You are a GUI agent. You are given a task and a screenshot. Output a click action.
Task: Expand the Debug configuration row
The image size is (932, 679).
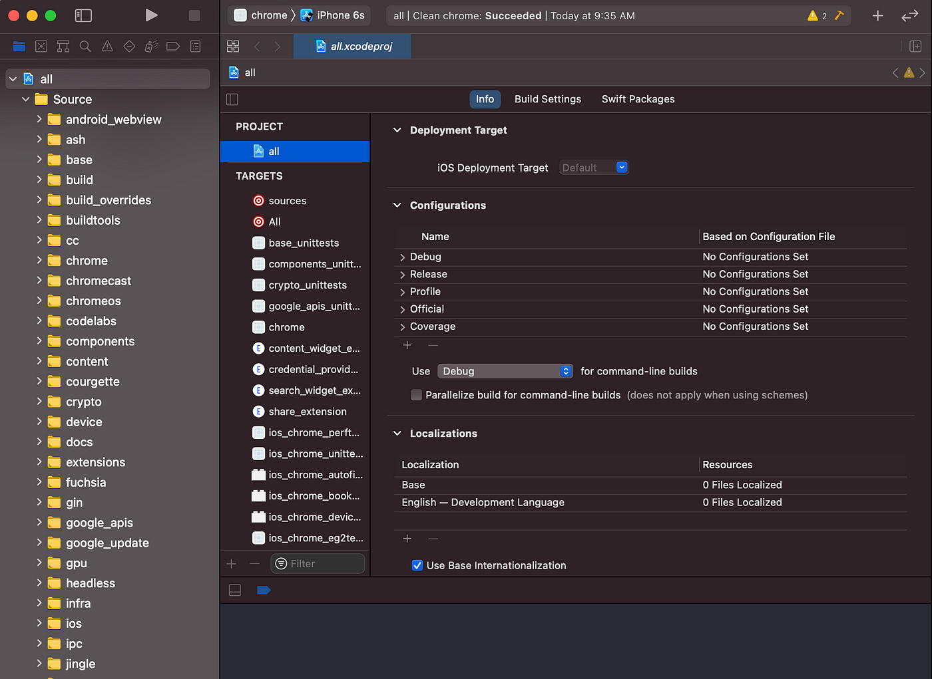(402, 257)
